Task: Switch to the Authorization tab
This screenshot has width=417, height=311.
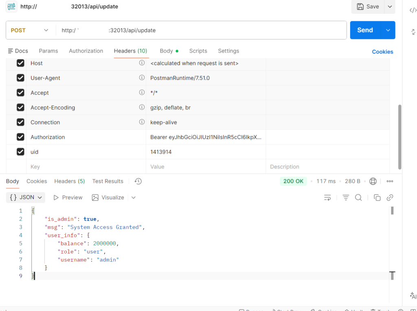Action: point(86,51)
